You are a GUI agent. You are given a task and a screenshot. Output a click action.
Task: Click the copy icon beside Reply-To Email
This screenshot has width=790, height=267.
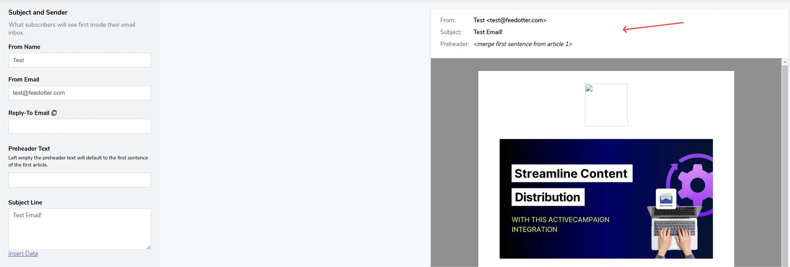pyautogui.click(x=54, y=113)
